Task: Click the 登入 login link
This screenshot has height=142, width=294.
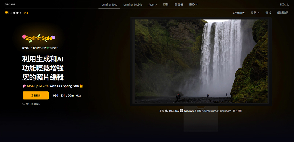Action: point(283,4)
